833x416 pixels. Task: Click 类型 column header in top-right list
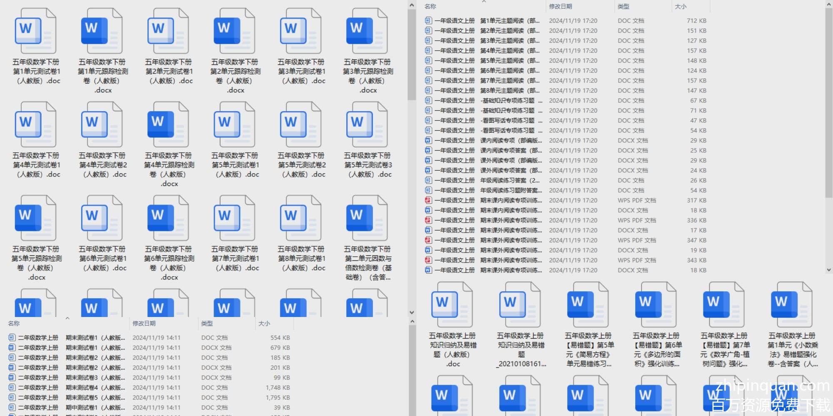click(x=624, y=6)
